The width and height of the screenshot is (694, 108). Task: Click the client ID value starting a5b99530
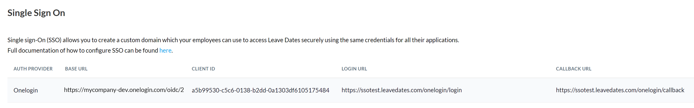point(260,90)
